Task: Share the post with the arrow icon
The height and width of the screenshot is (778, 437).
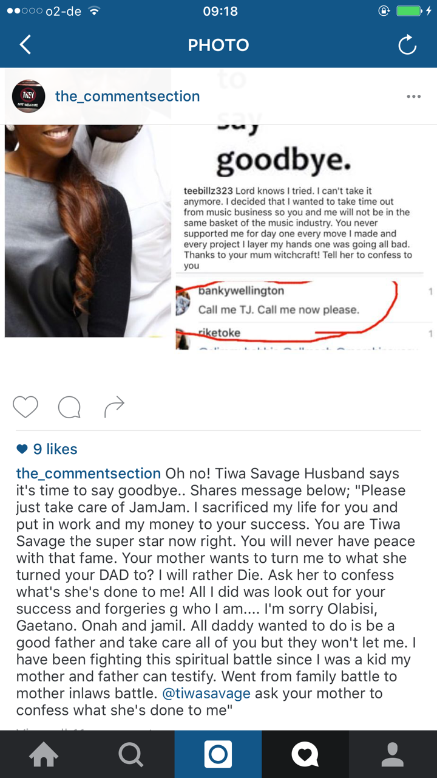Action: pyautogui.click(x=114, y=407)
